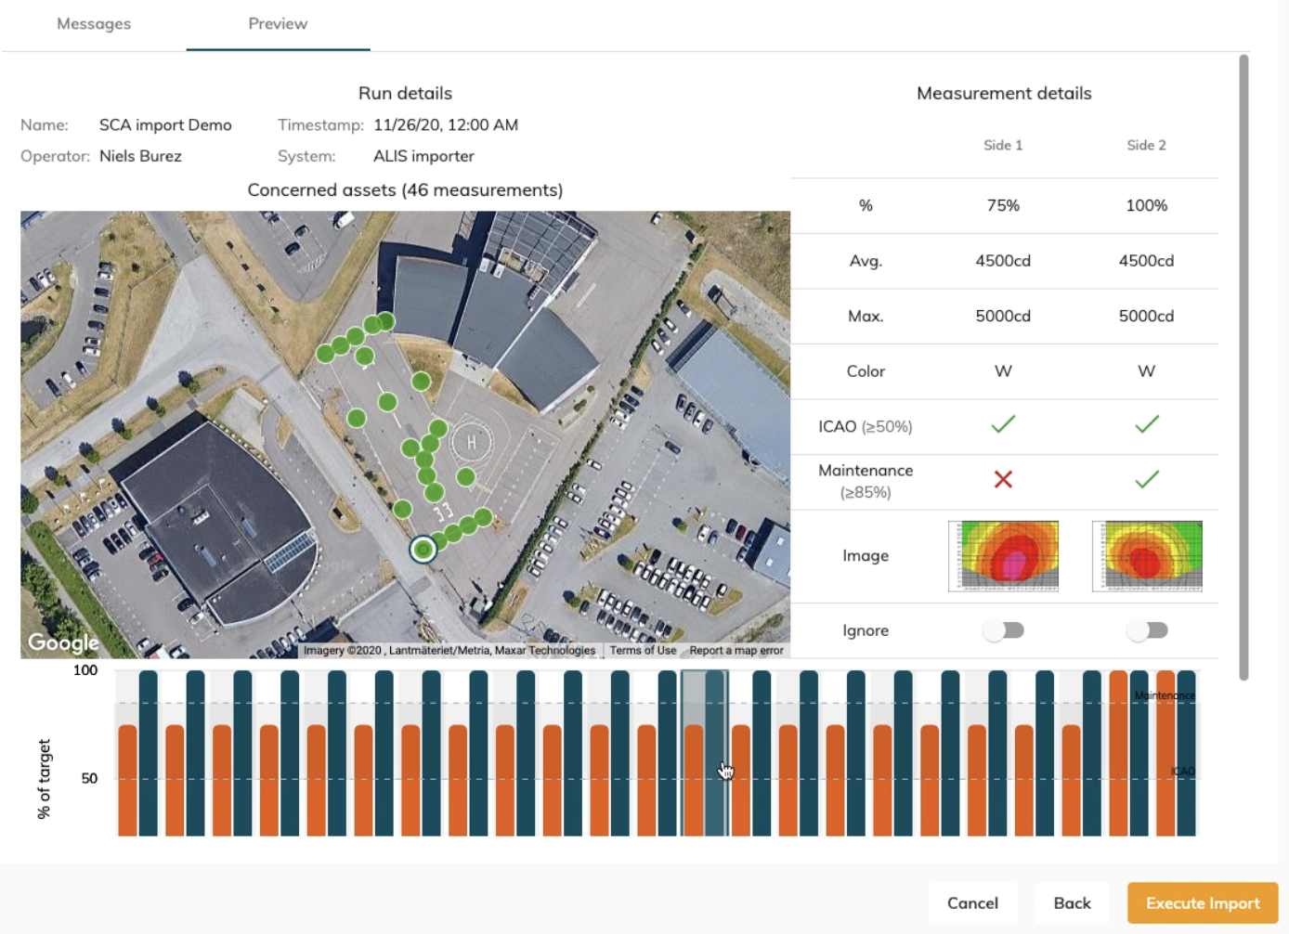Go back with the Back button
The width and height of the screenshot is (1289, 934).
pos(1072,902)
